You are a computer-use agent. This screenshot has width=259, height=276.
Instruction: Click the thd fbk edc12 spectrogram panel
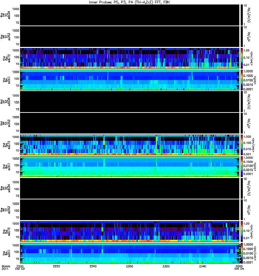(130, 145)
